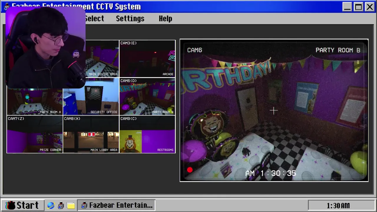Click the title bar application icon
Image resolution: width=377 pixels, height=212 pixels.
(x=6, y=6)
